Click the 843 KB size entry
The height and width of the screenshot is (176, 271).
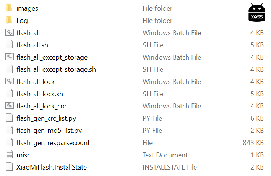pyautogui.click(x=253, y=143)
